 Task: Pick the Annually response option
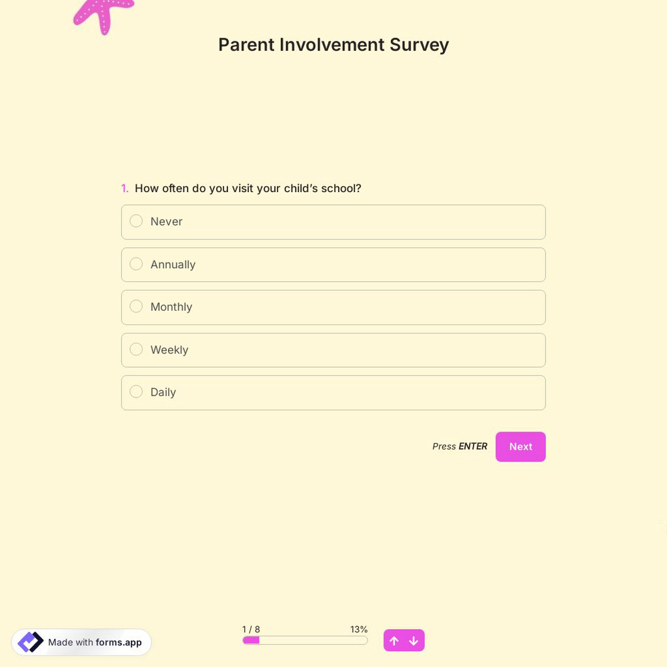click(333, 264)
